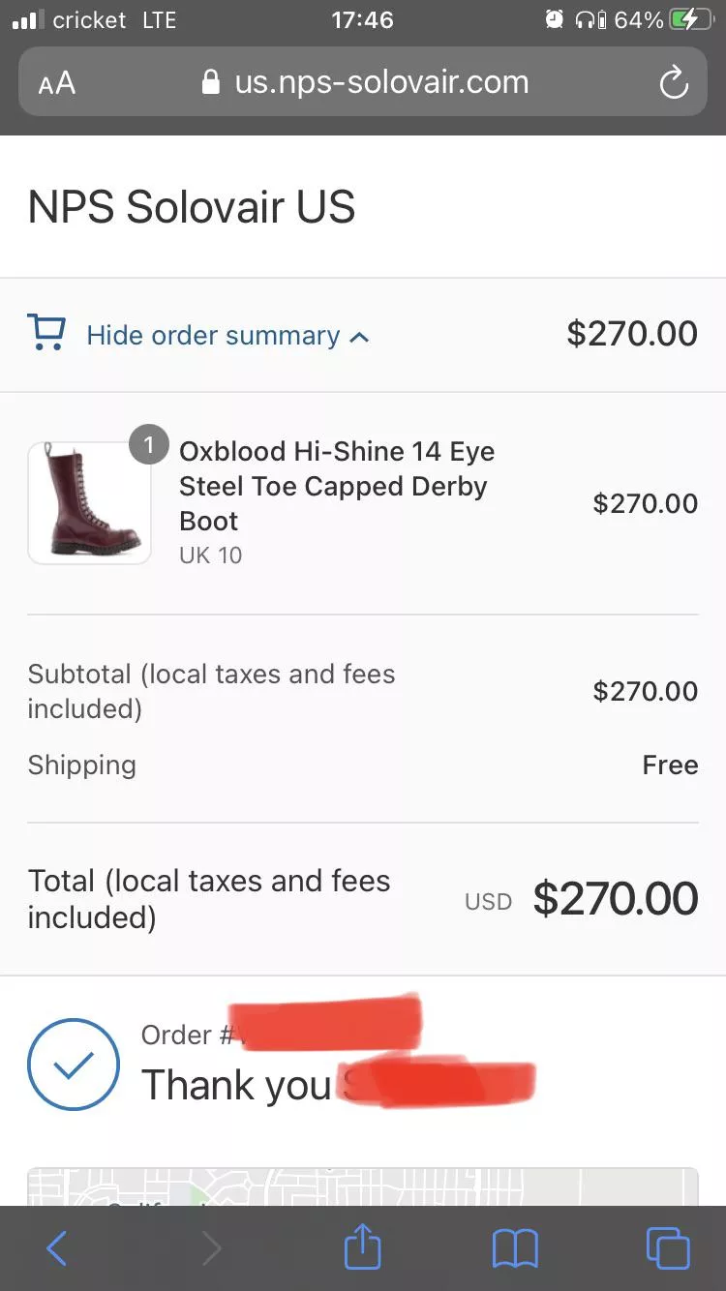Tap the AA reader text-size button
The height and width of the screenshot is (1291, 726).
[x=57, y=83]
